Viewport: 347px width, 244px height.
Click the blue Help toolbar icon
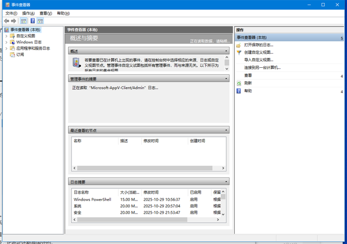(x=33, y=21)
